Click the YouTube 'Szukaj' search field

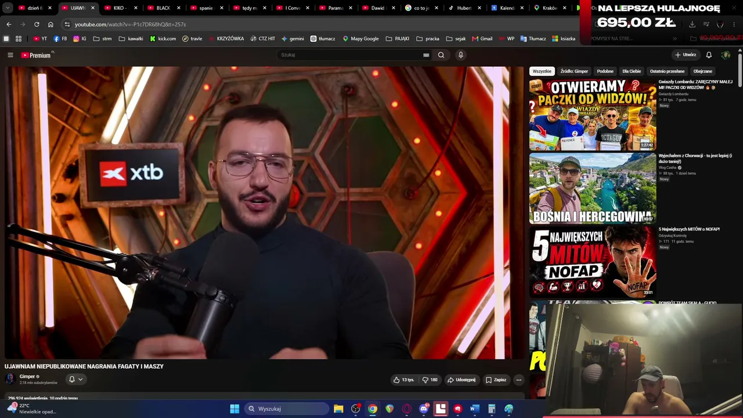(351, 55)
